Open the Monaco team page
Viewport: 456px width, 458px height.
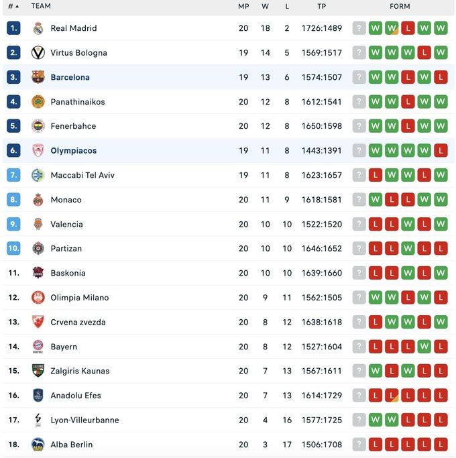(x=66, y=200)
